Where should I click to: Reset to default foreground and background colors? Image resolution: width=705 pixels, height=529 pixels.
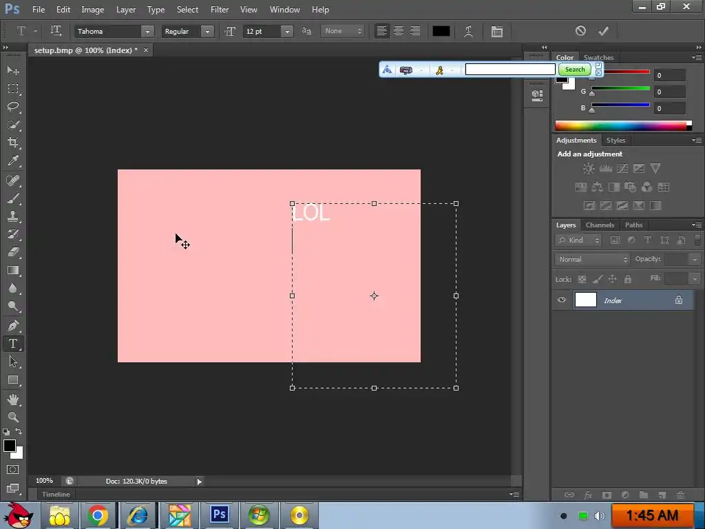[x=6, y=432]
